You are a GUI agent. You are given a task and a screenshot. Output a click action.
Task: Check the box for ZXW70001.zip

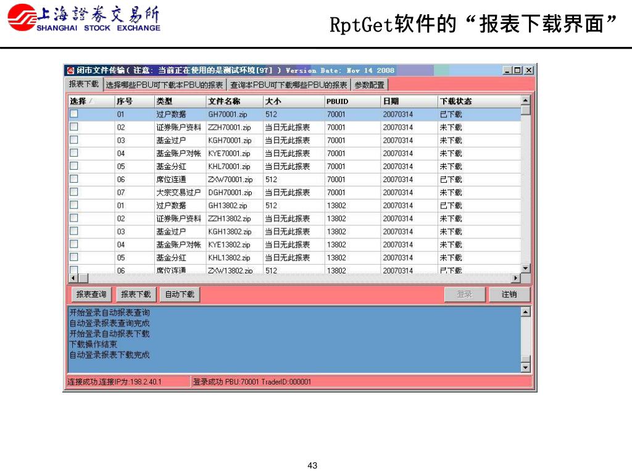tap(74, 179)
